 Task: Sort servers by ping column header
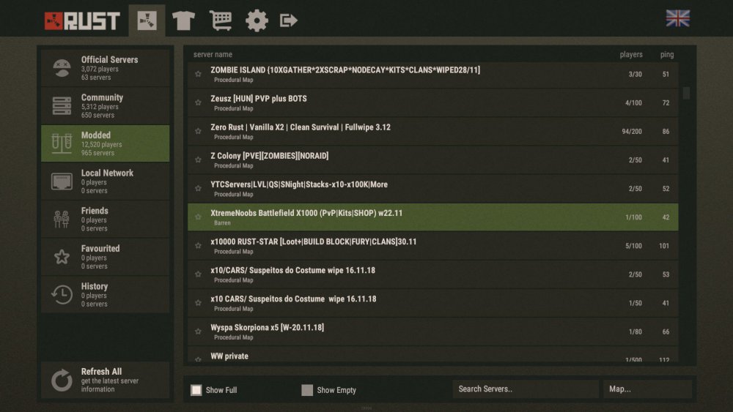pos(666,55)
